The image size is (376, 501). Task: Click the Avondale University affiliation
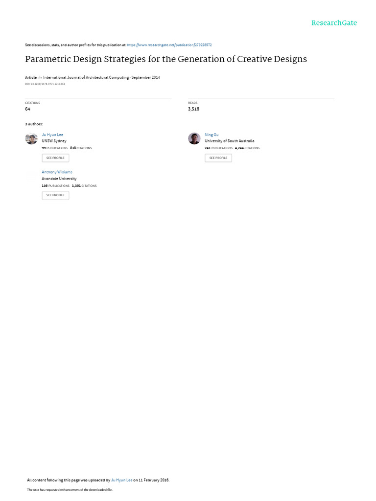[59, 179]
